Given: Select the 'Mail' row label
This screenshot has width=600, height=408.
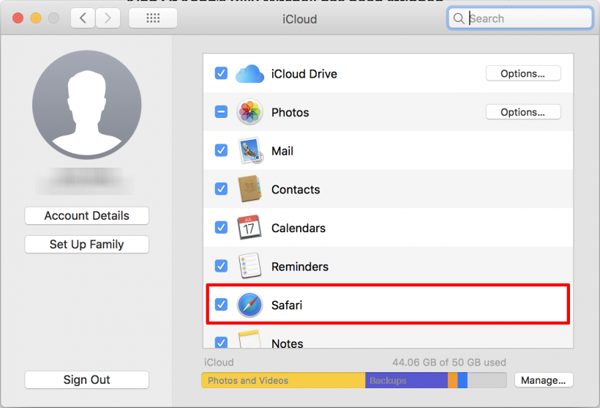Looking at the screenshot, I should tap(282, 151).
